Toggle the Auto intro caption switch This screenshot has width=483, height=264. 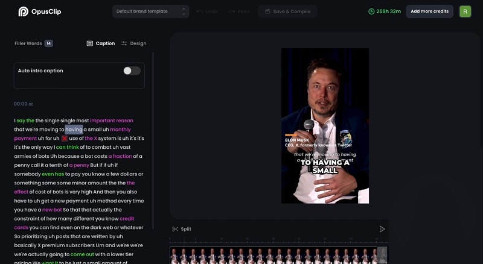pos(132,71)
